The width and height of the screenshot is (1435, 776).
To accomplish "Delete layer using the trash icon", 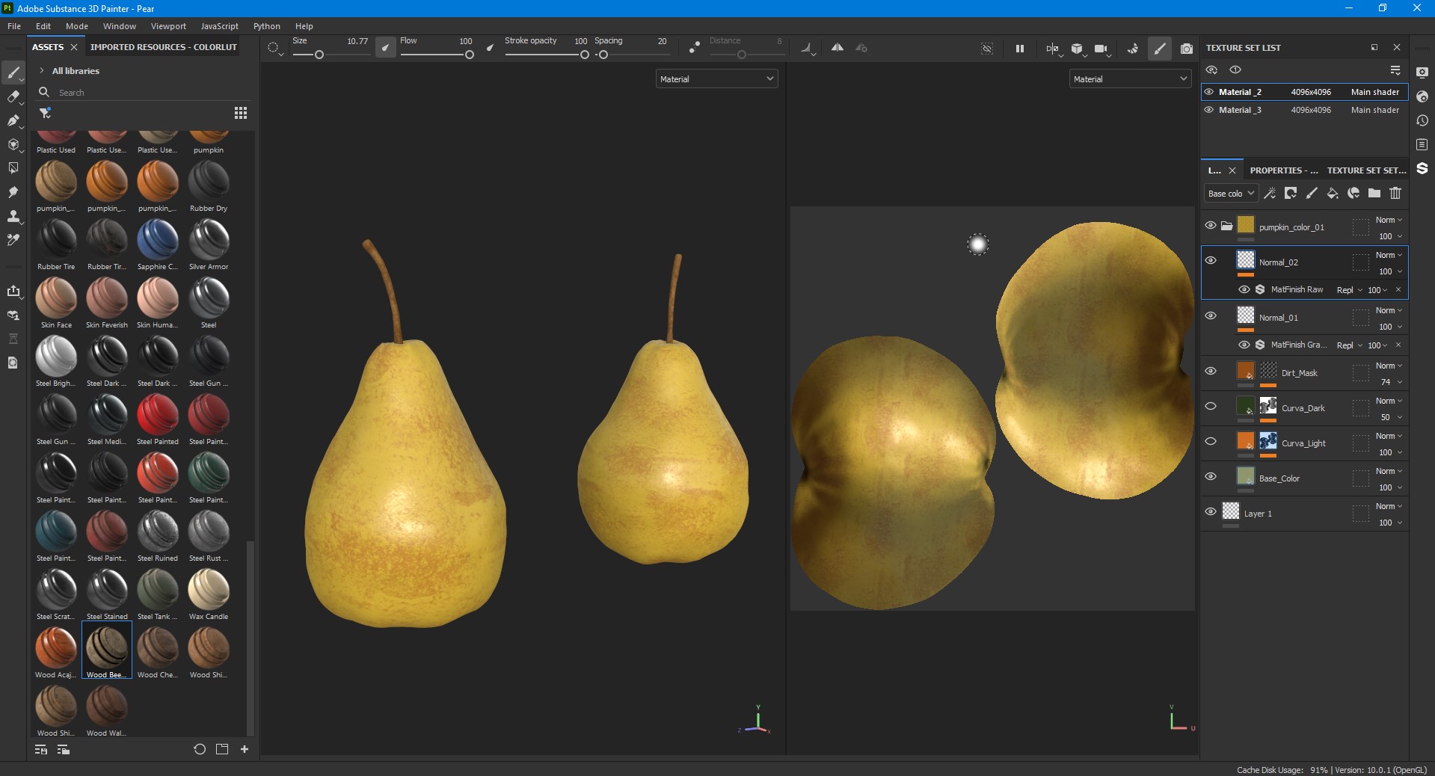I will coord(1395,194).
